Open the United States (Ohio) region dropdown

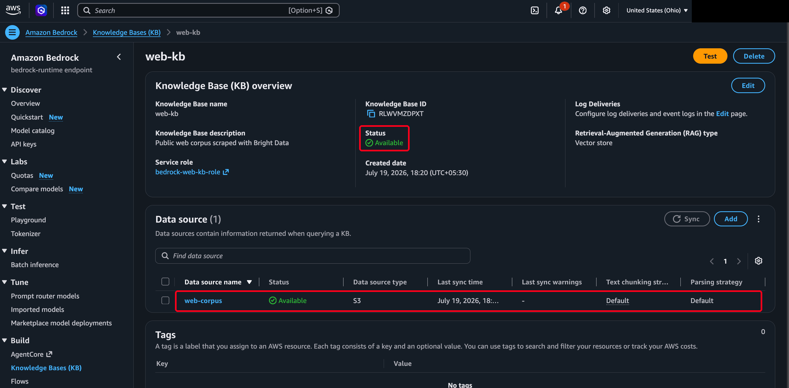(657, 11)
